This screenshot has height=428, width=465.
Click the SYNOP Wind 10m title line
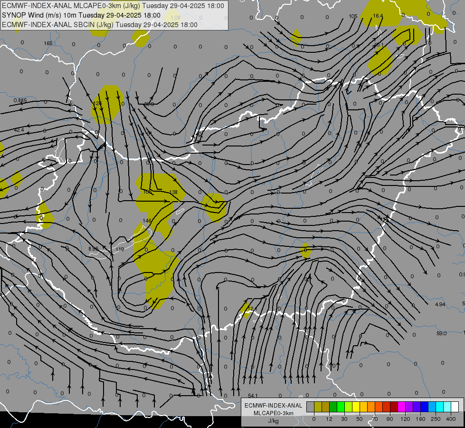(x=81, y=15)
